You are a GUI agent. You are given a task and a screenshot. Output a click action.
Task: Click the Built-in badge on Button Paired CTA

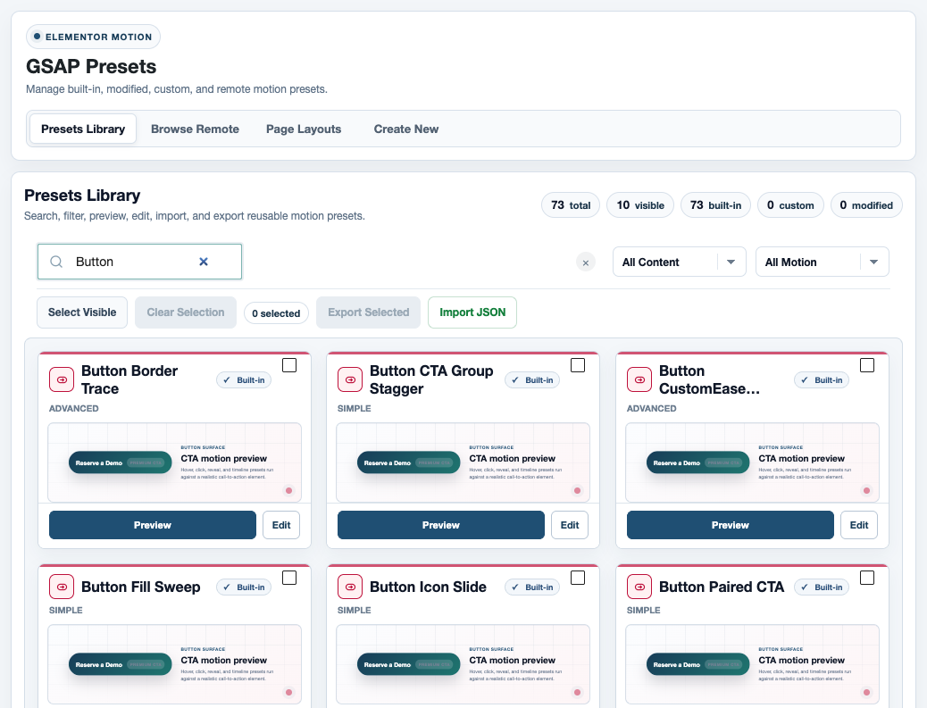(x=822, y=587)
